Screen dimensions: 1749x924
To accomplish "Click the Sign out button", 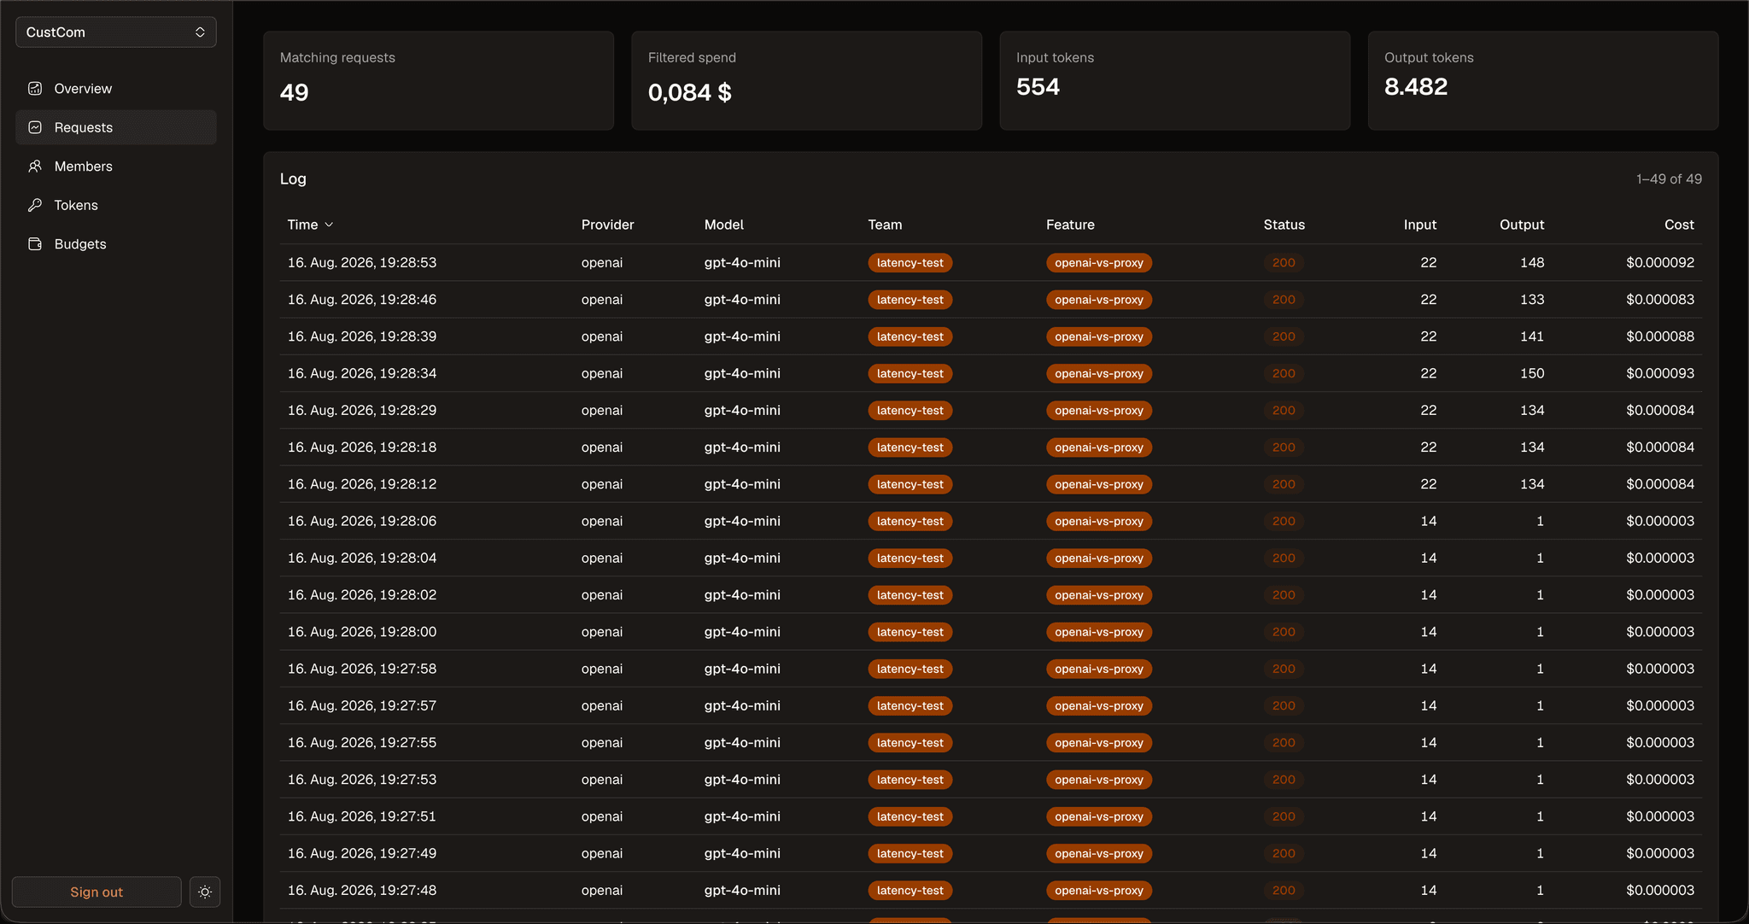I will click(x=97, y=892).
